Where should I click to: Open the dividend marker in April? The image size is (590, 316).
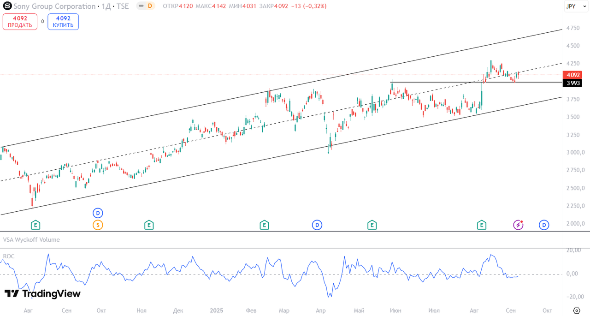click(x=317, y=225)
